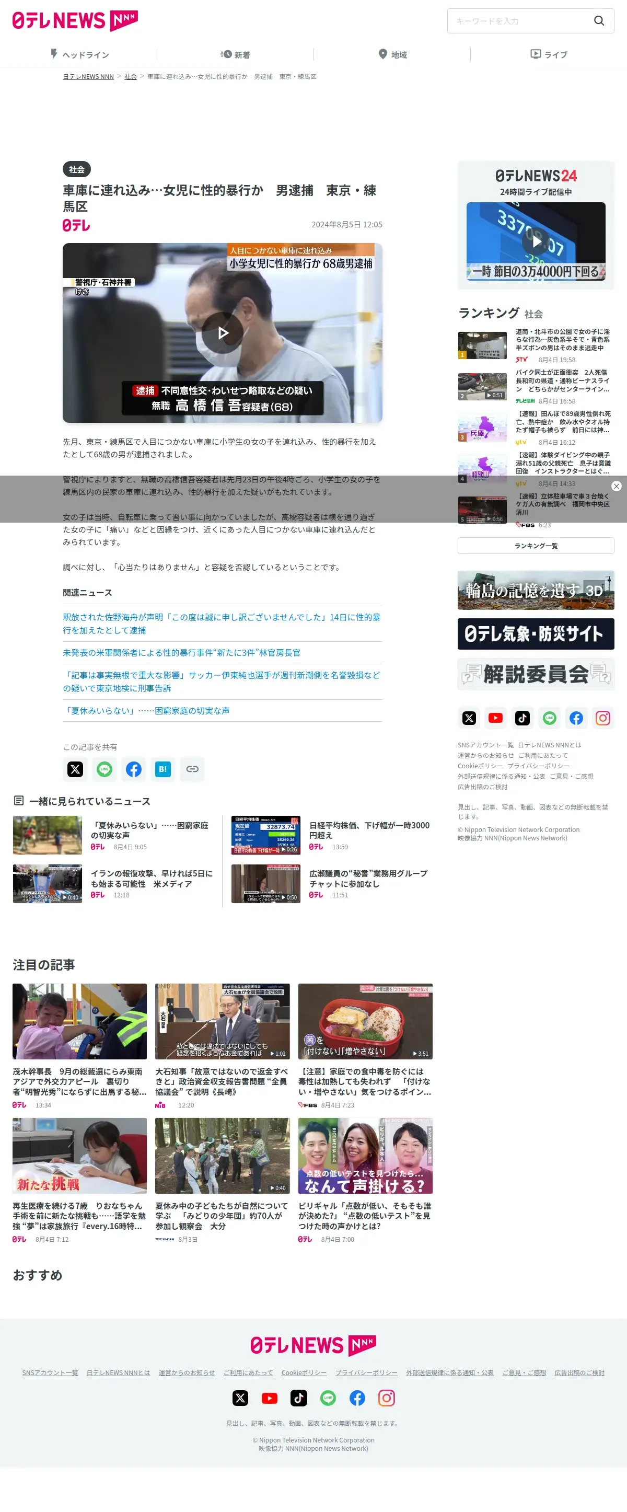This screenshot has height=1512, width=627.
Task: Open 大石知事 featured article thumbnail
Action: [222, 1021]
